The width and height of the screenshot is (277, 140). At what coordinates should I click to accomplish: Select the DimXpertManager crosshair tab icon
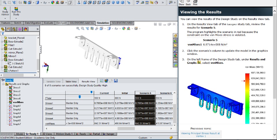[x=20, y=29]
